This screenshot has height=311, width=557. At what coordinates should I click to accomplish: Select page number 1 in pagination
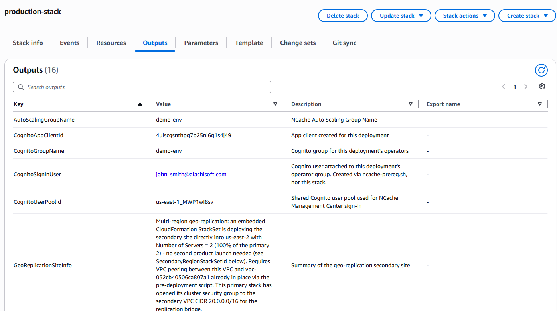point(515,87)
